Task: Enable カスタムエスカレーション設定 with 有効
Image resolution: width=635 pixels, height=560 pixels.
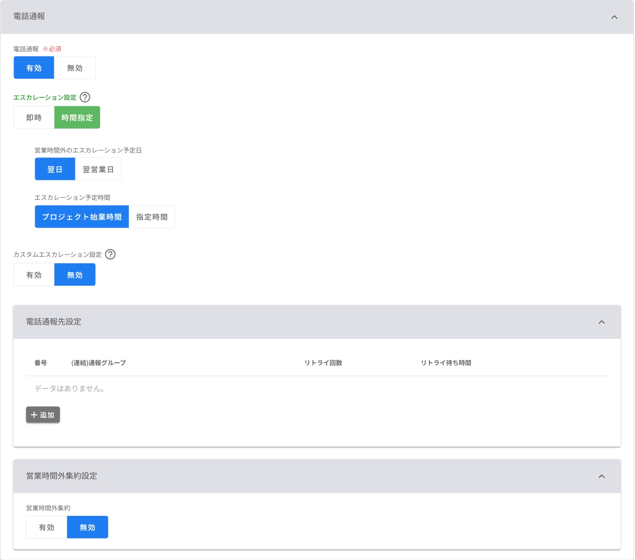Action: click(34, 275)
